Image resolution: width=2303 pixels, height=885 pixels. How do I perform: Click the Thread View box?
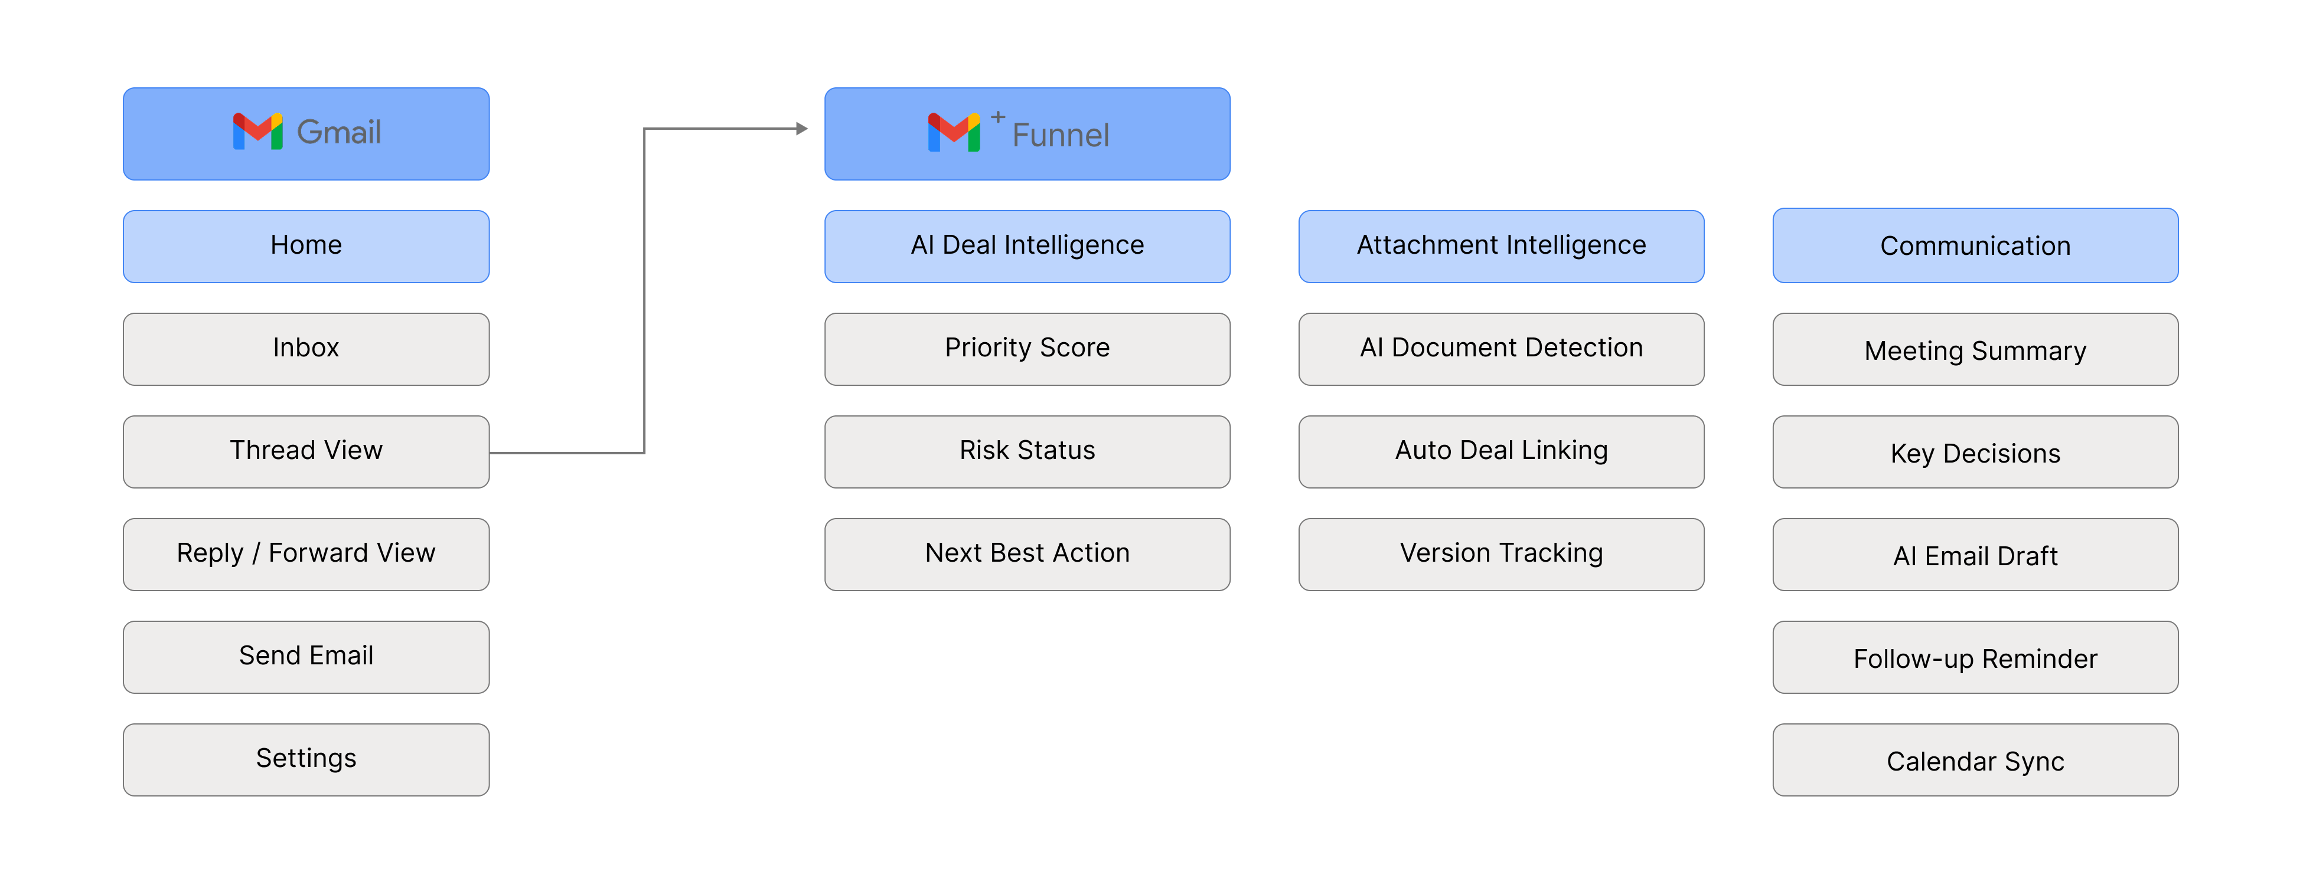(x=306, y=451)
